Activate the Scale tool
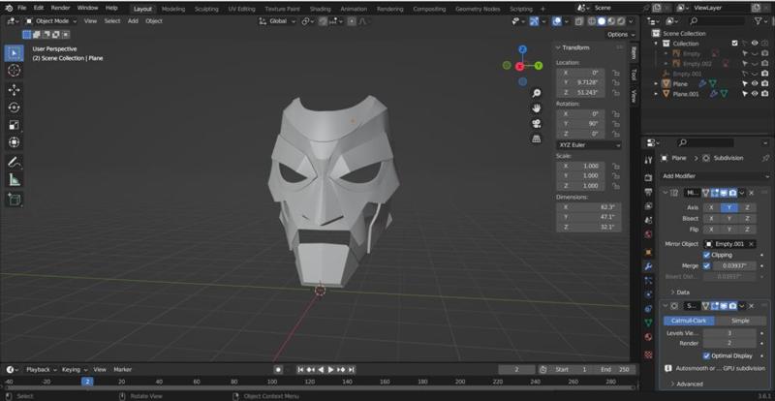 coord(14,125)
